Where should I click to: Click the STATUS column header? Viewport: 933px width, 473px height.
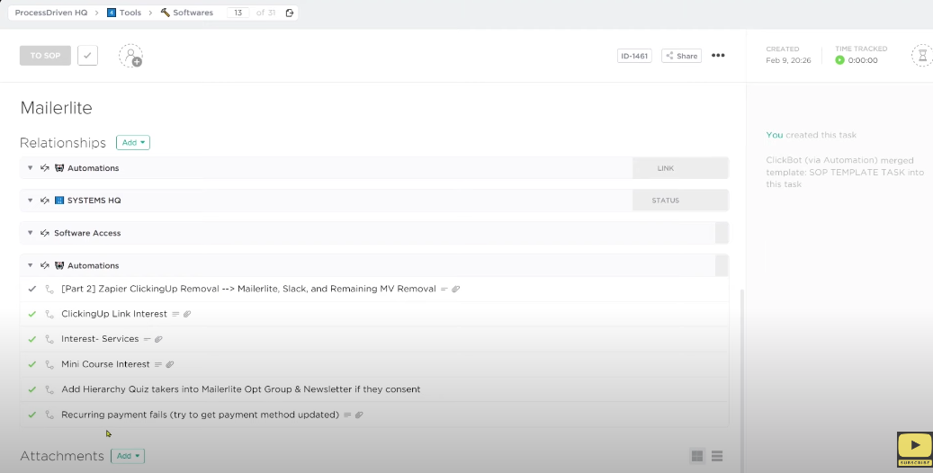[x=665, y=201]
